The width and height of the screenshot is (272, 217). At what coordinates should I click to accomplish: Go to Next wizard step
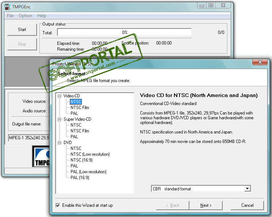pos(206,205)
